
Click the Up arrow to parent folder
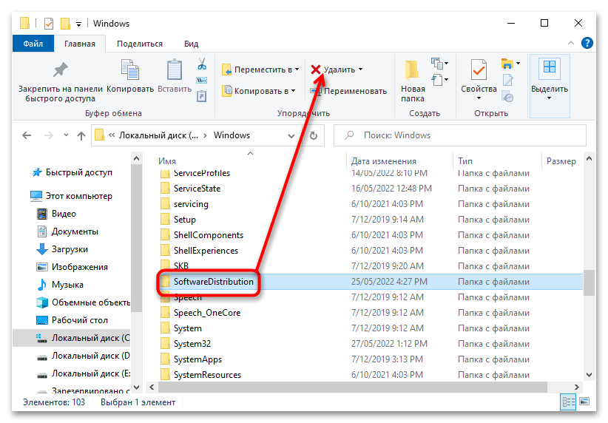[x=81, y=136]
